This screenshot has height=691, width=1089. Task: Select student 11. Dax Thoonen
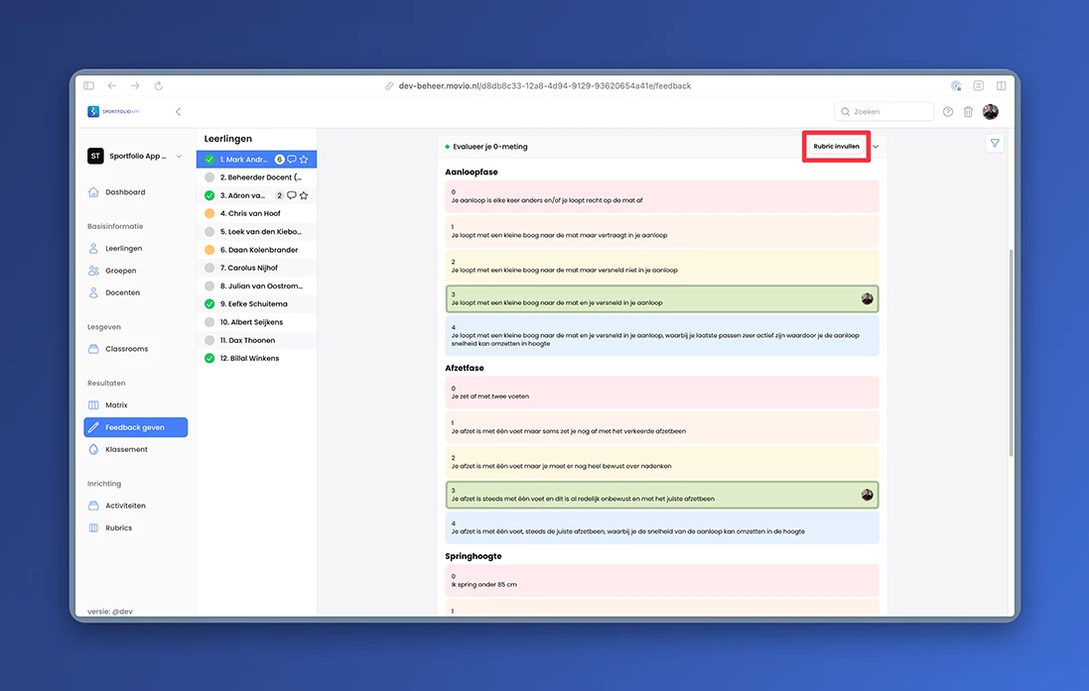point(256,341)
